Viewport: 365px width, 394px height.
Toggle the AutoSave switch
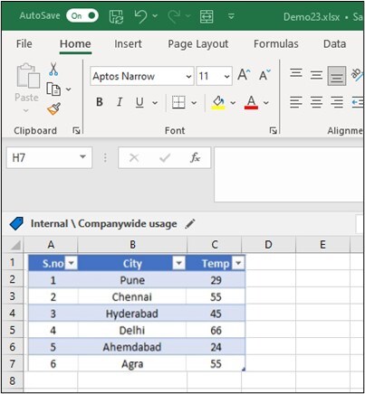click(x=82, y=15)
